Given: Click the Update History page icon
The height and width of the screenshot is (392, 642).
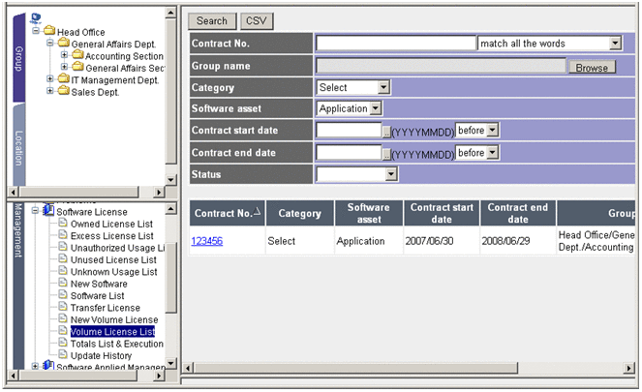Looking at the screenshot, I should click(x=63, y=355).
